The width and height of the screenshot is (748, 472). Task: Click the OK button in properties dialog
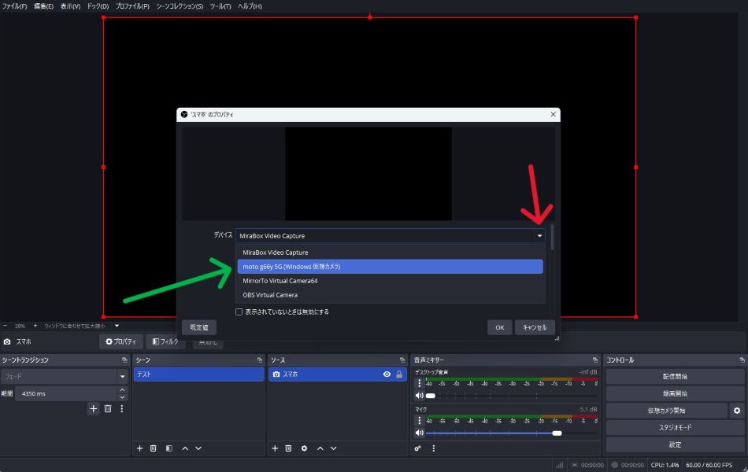[x=499, y=327]
